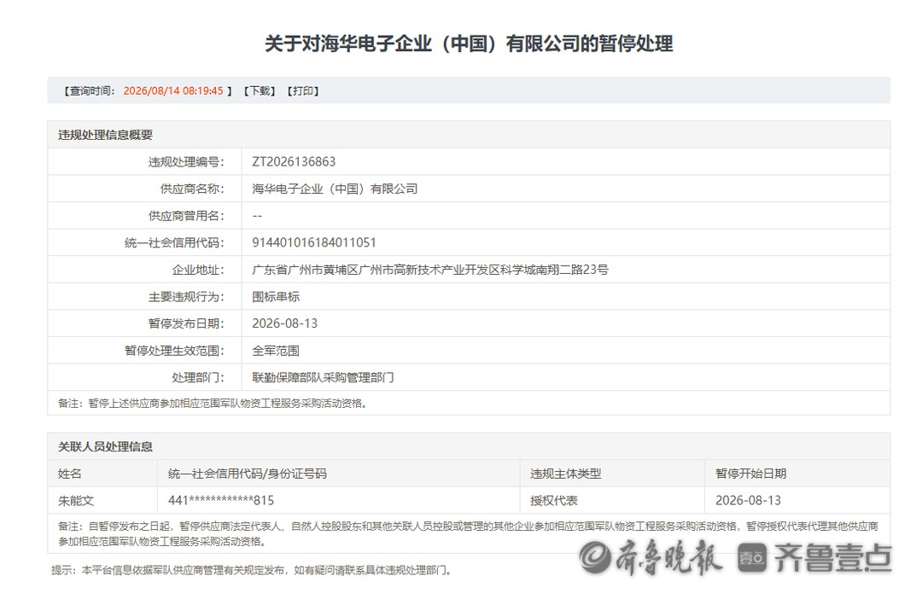Click the 【打印】 print link

pos(303,91)
